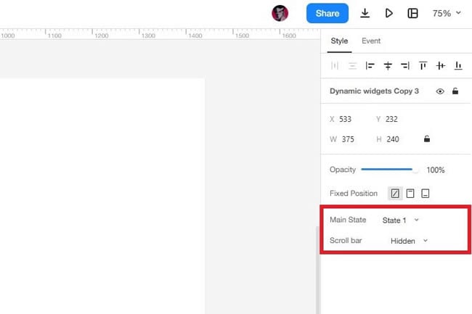Align vertical middle icon

pos(440,65)
